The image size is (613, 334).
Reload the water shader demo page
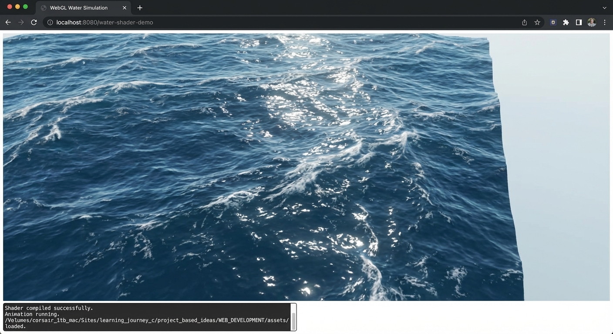(x=34, y=22)
